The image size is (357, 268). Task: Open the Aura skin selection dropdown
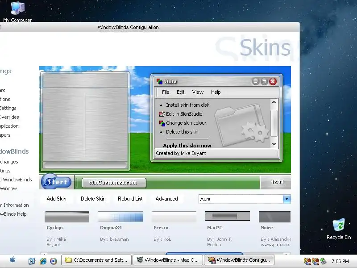click(286, 199)
